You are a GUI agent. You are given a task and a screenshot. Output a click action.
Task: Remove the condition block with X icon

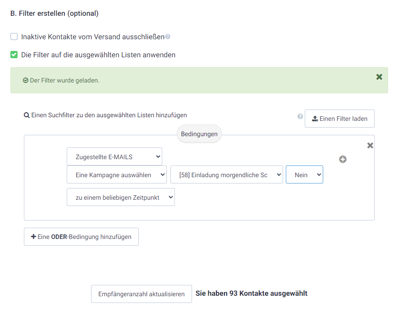click(370, 146)
